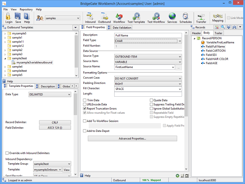The image size is (245, 184).
Task: Click the Advanced Properties button
Action: point(132,139)
